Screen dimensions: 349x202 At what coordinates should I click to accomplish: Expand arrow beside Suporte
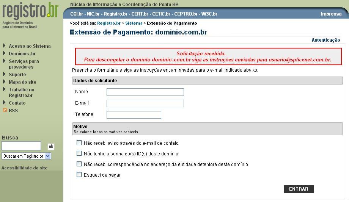[4, 74]
